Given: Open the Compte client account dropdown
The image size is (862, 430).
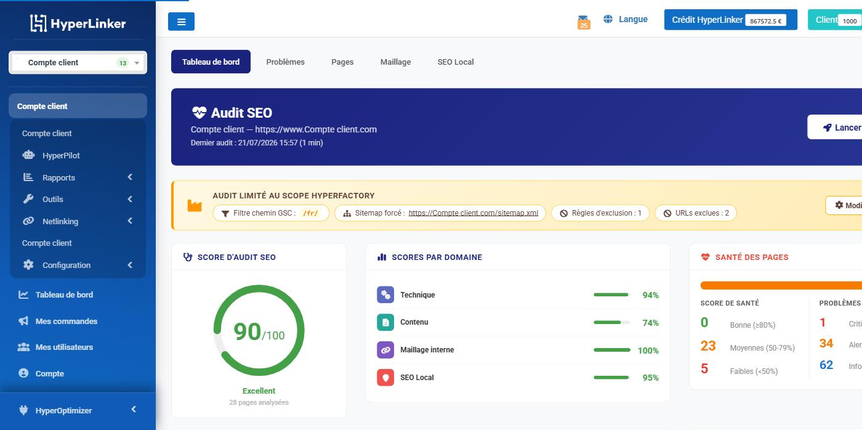Looking at the screenshot, I should tap(78, 62).
